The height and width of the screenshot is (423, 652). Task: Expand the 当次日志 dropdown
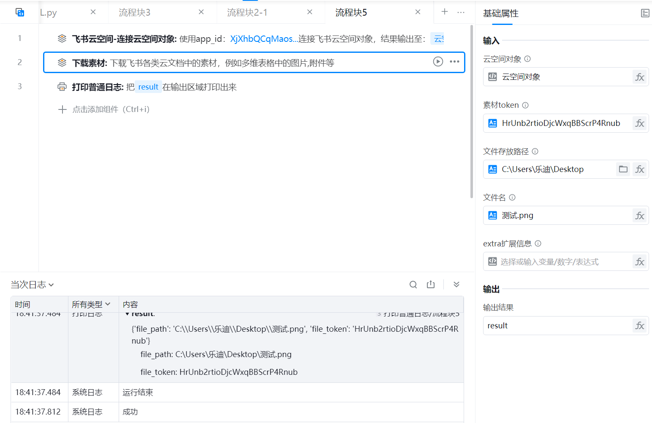pyautogui.click(x=32, y=285)
